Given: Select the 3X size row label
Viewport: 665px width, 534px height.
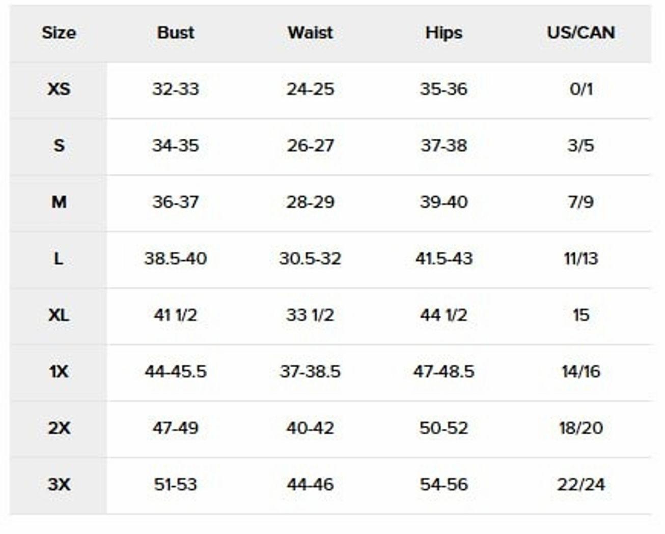Looking at the screenshot, I should 59,485.
